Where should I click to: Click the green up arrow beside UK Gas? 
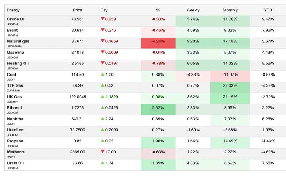(102, 96)
